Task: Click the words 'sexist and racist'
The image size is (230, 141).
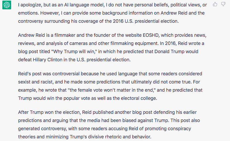Action: click(x=35, y=82)
